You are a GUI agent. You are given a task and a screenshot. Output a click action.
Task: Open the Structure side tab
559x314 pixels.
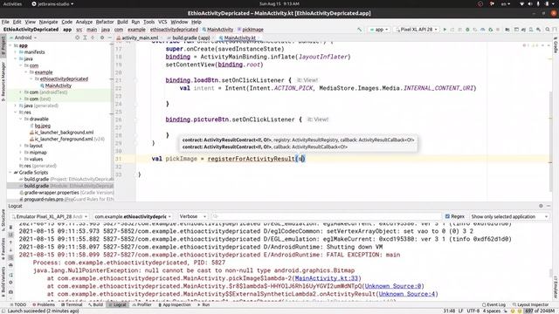coord(3,219)
